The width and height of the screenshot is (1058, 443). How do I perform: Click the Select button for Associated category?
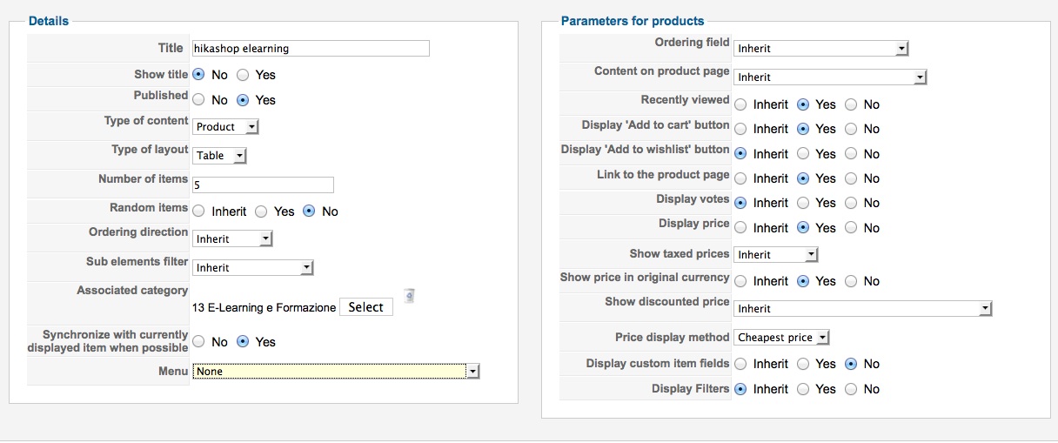[365, 307]
